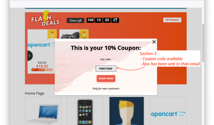Open the blond avatar product thumbnail
The height and width of the screenshot is (125, 214).
tap(127, 111)
